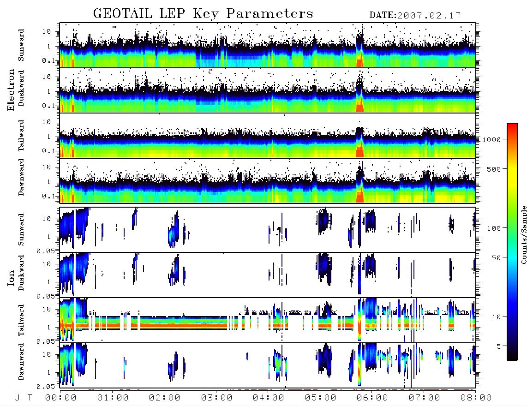Image resolution: width=527 pixels, height=406 pixels.
Task: Click the "1" tick of Ion Duskward panel
Action: (49, 282)
